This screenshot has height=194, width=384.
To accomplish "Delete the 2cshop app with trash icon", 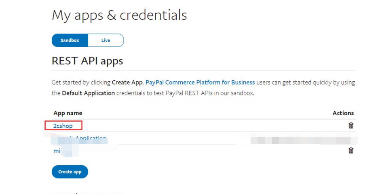I will (351, 125).
